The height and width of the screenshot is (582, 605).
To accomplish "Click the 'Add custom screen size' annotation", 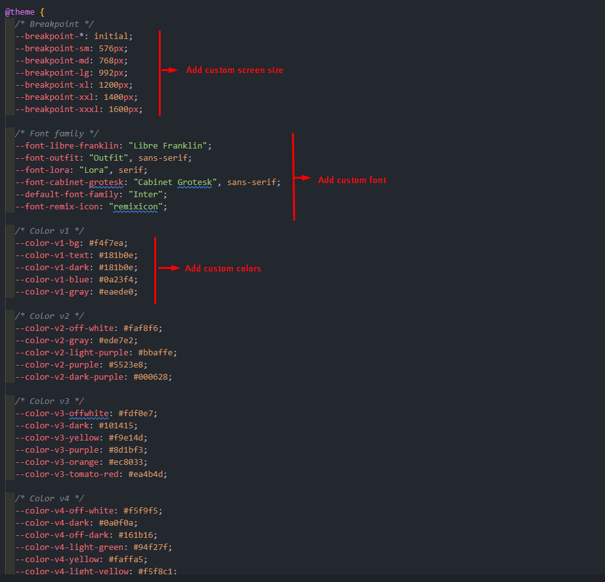I will point(234,70).
